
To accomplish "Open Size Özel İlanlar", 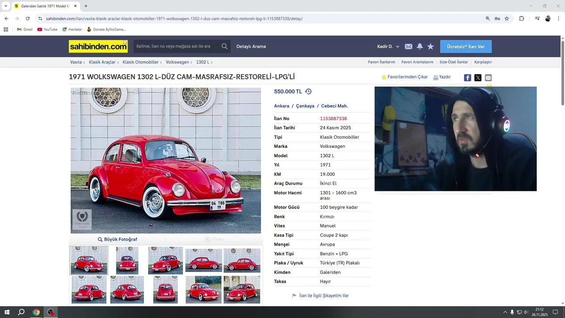I will (x=454, y=62).
